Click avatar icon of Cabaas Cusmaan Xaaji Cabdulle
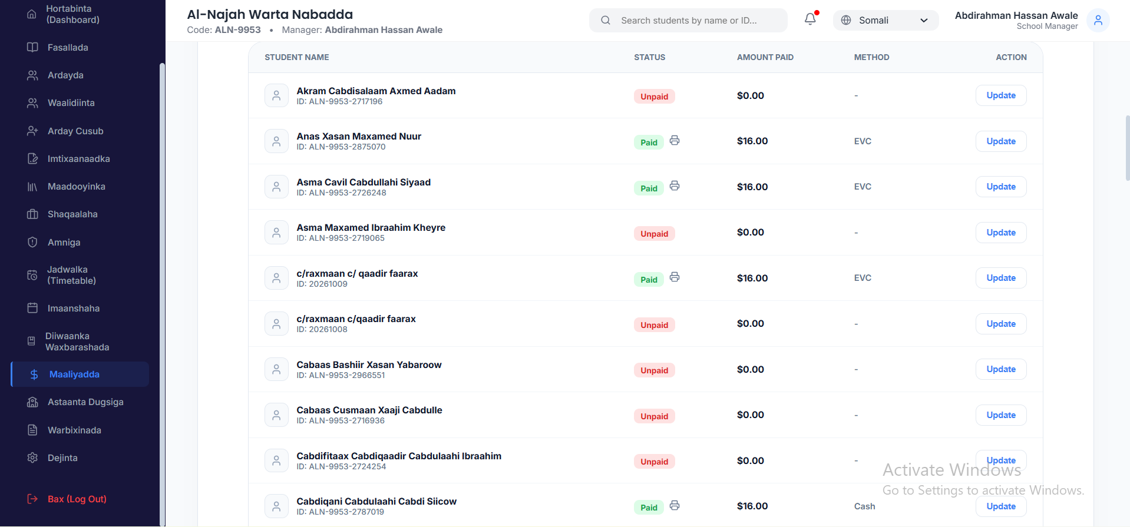 coord(276,415)
